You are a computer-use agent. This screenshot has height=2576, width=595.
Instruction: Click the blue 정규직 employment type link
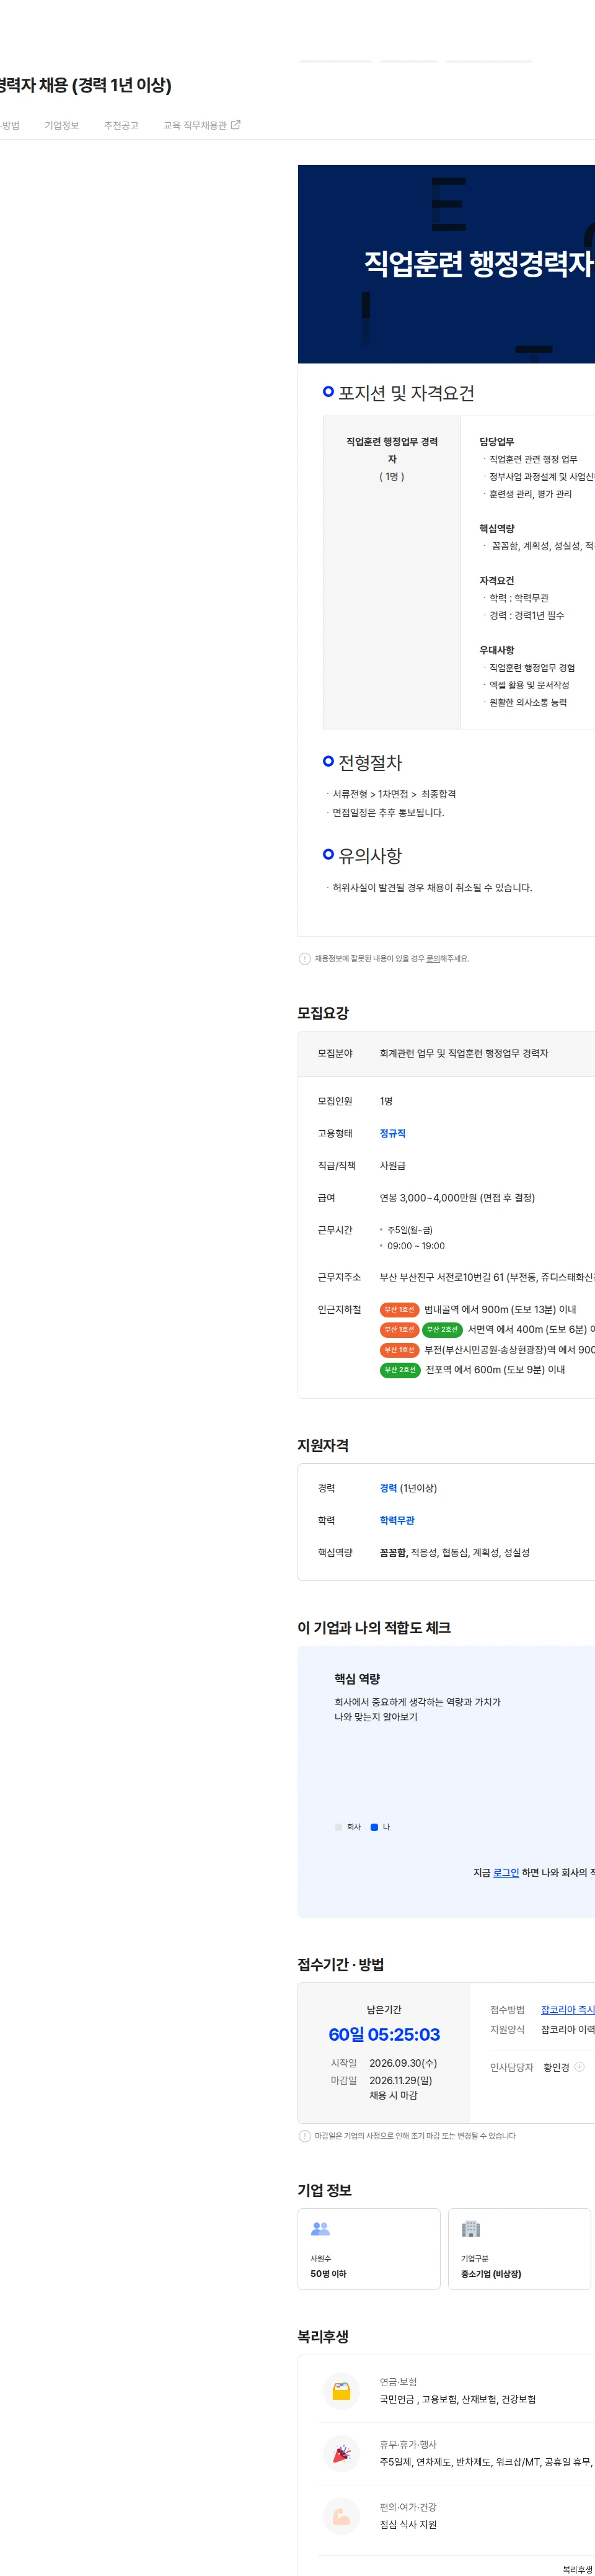coord(392,1133)
